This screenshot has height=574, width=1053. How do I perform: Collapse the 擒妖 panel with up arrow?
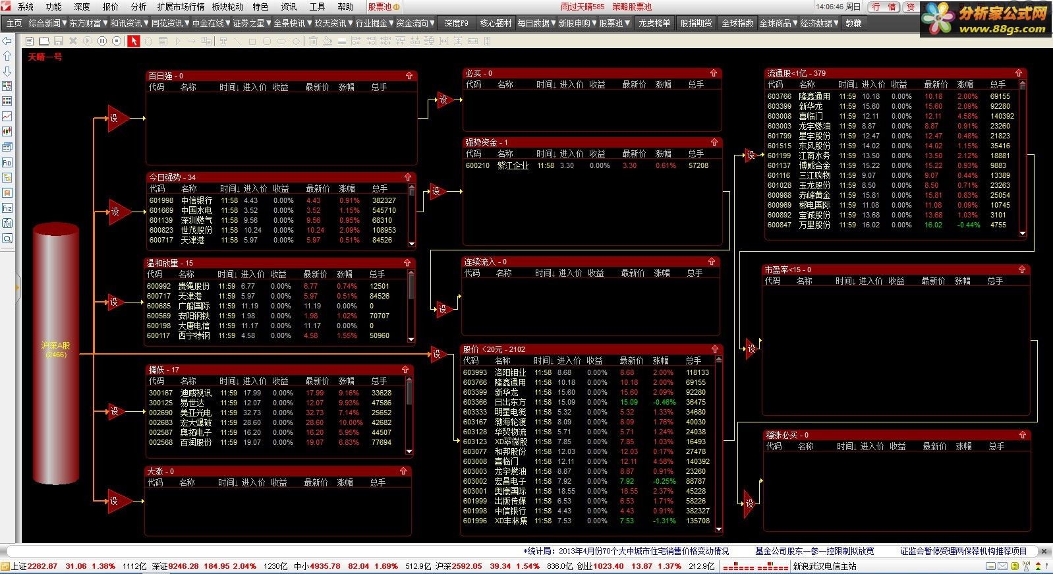(x=405, y=370)
